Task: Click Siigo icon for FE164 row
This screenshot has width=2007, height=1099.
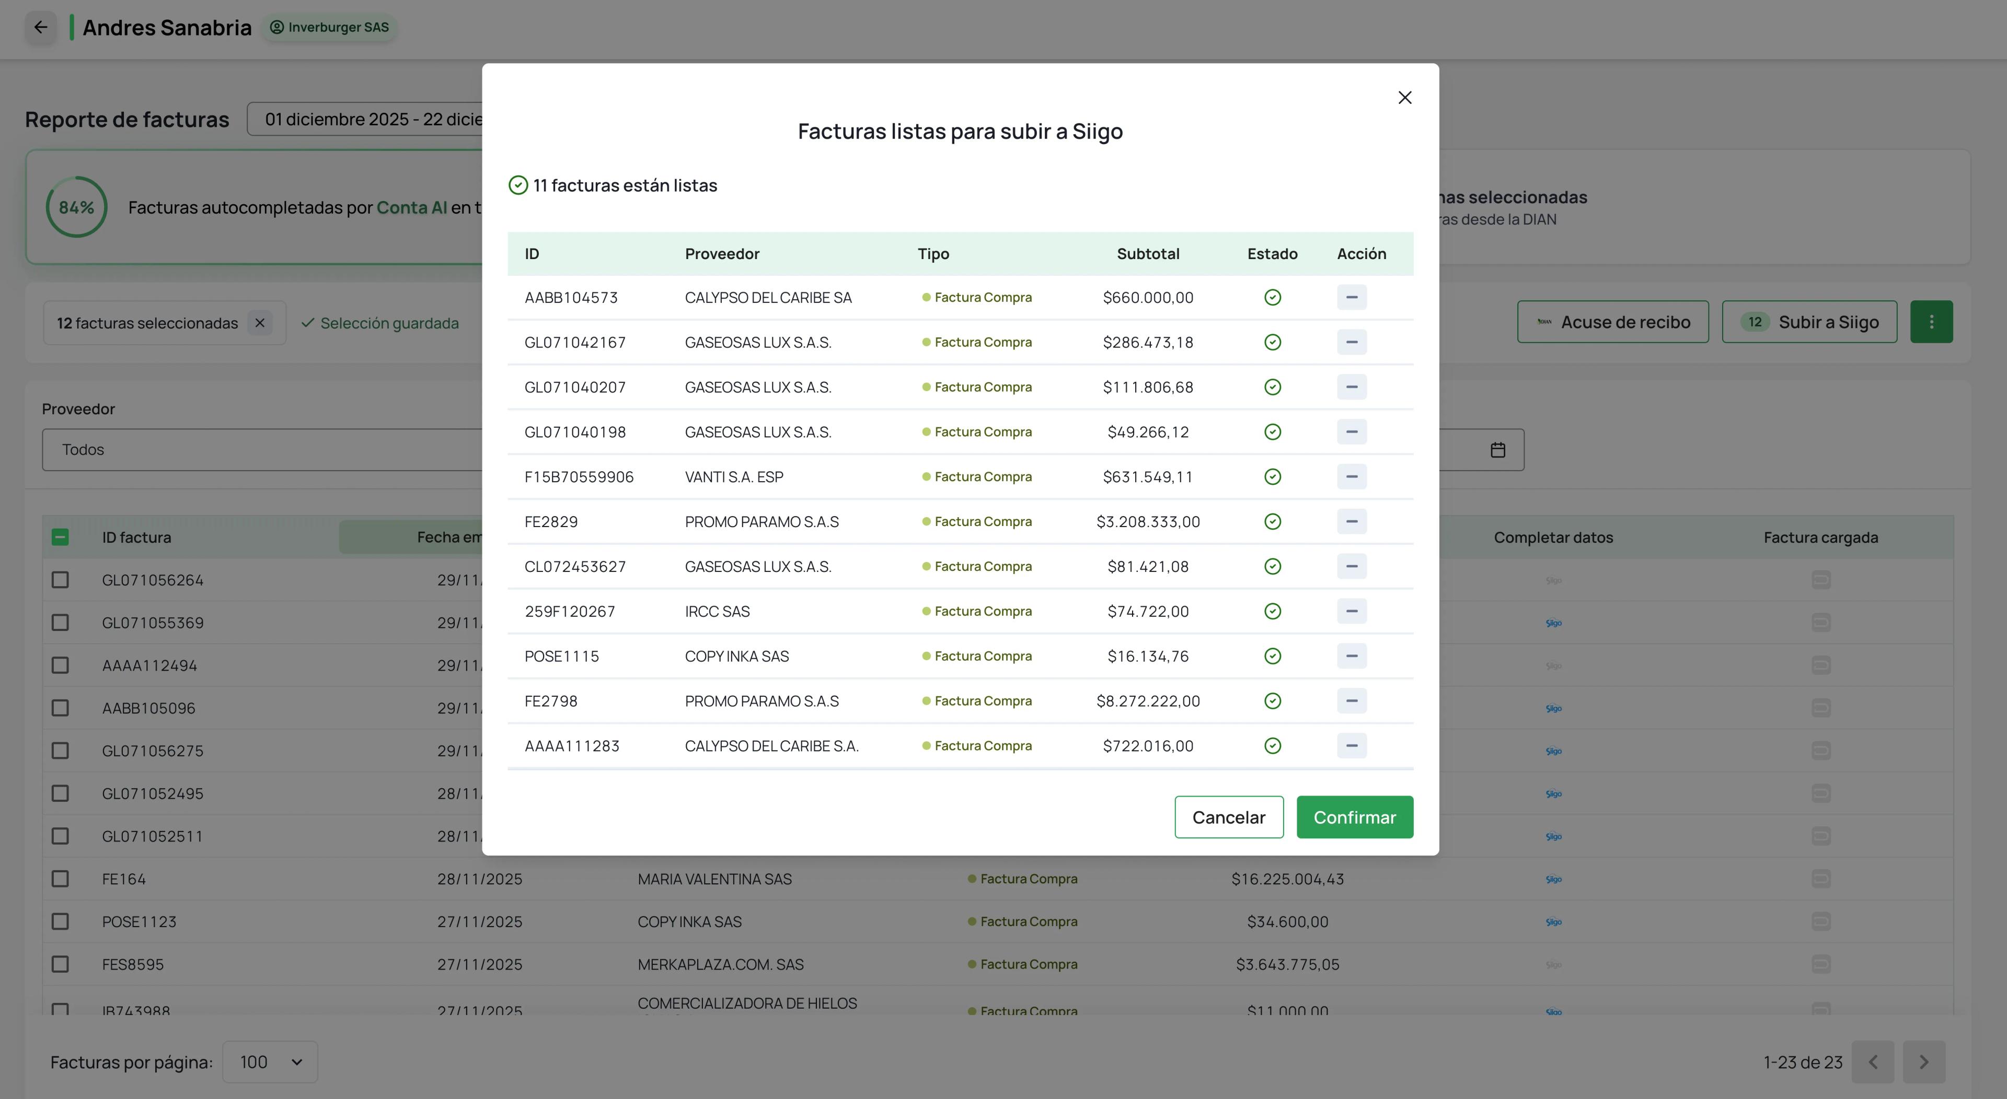Action: [x=1553, y=879]
